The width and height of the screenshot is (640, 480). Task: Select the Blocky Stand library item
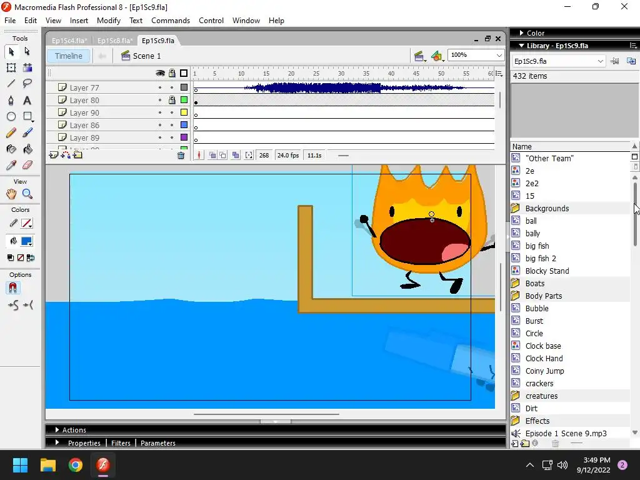547,271
